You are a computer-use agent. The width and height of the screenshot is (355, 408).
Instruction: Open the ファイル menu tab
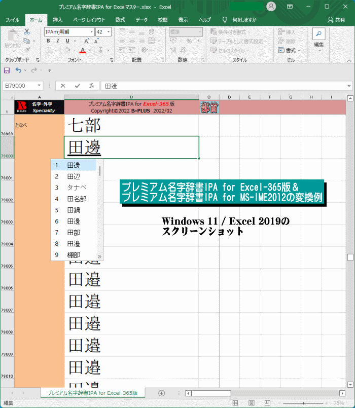tap(13, 20)
